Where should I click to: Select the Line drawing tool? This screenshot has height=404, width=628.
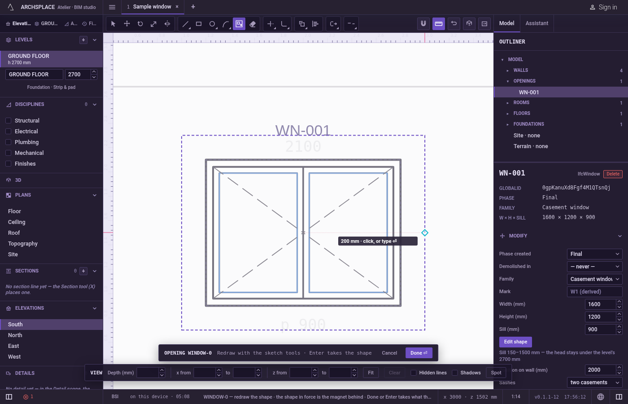pyautogui.click(x=185, y=24)
